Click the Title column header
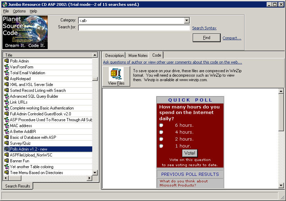The height and width of the screenshot is (201, 286). (48, 55)
